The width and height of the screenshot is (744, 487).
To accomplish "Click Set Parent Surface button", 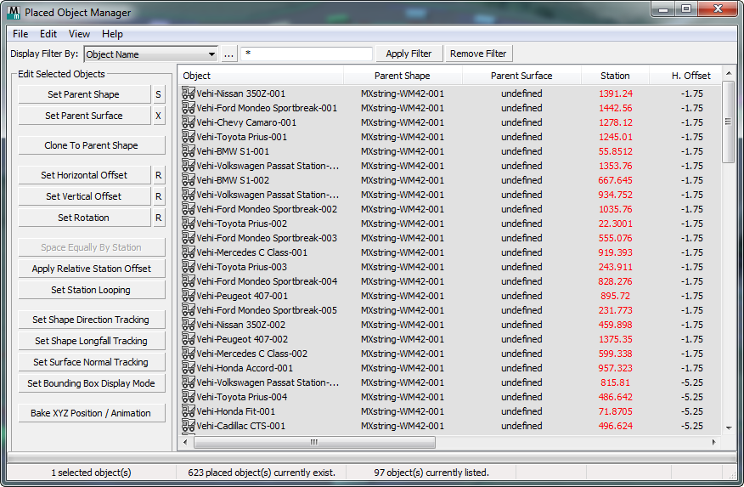I will click(84, 116).
